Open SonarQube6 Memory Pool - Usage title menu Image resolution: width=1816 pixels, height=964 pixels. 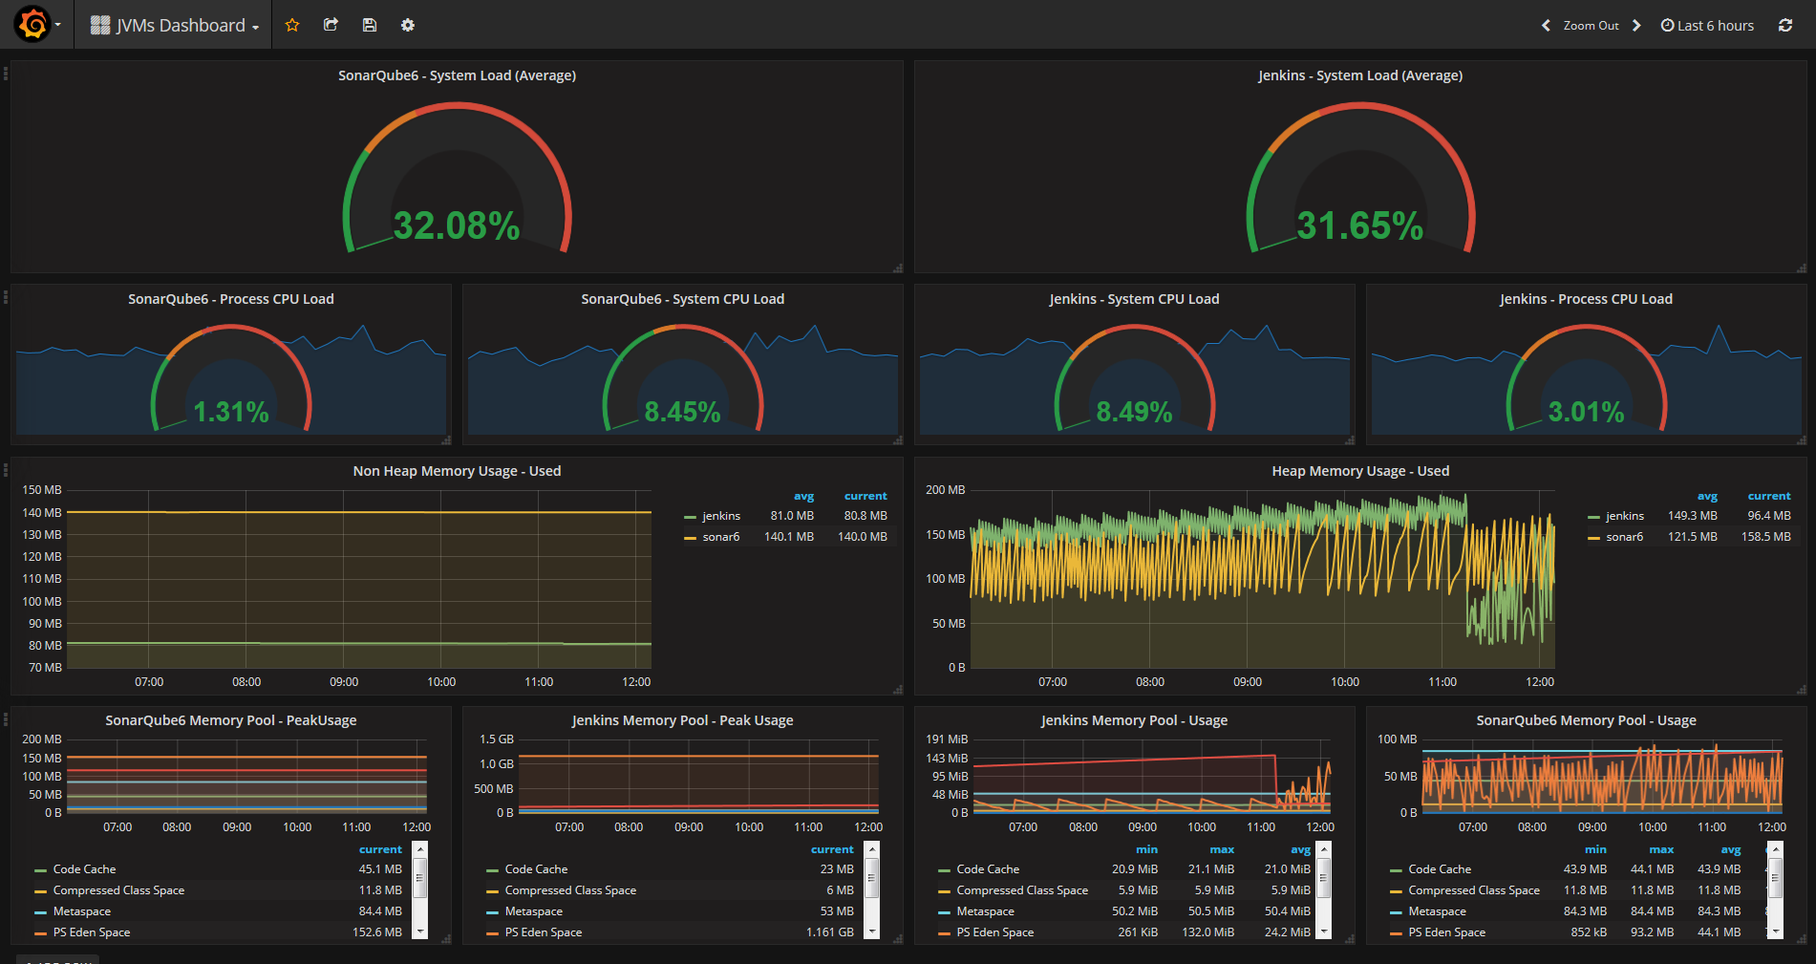(x=1586, y=720)
